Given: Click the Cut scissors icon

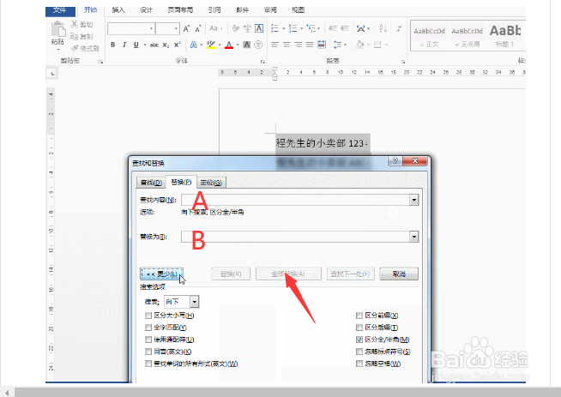Looking at the screenshot, I should click(75, 24).
